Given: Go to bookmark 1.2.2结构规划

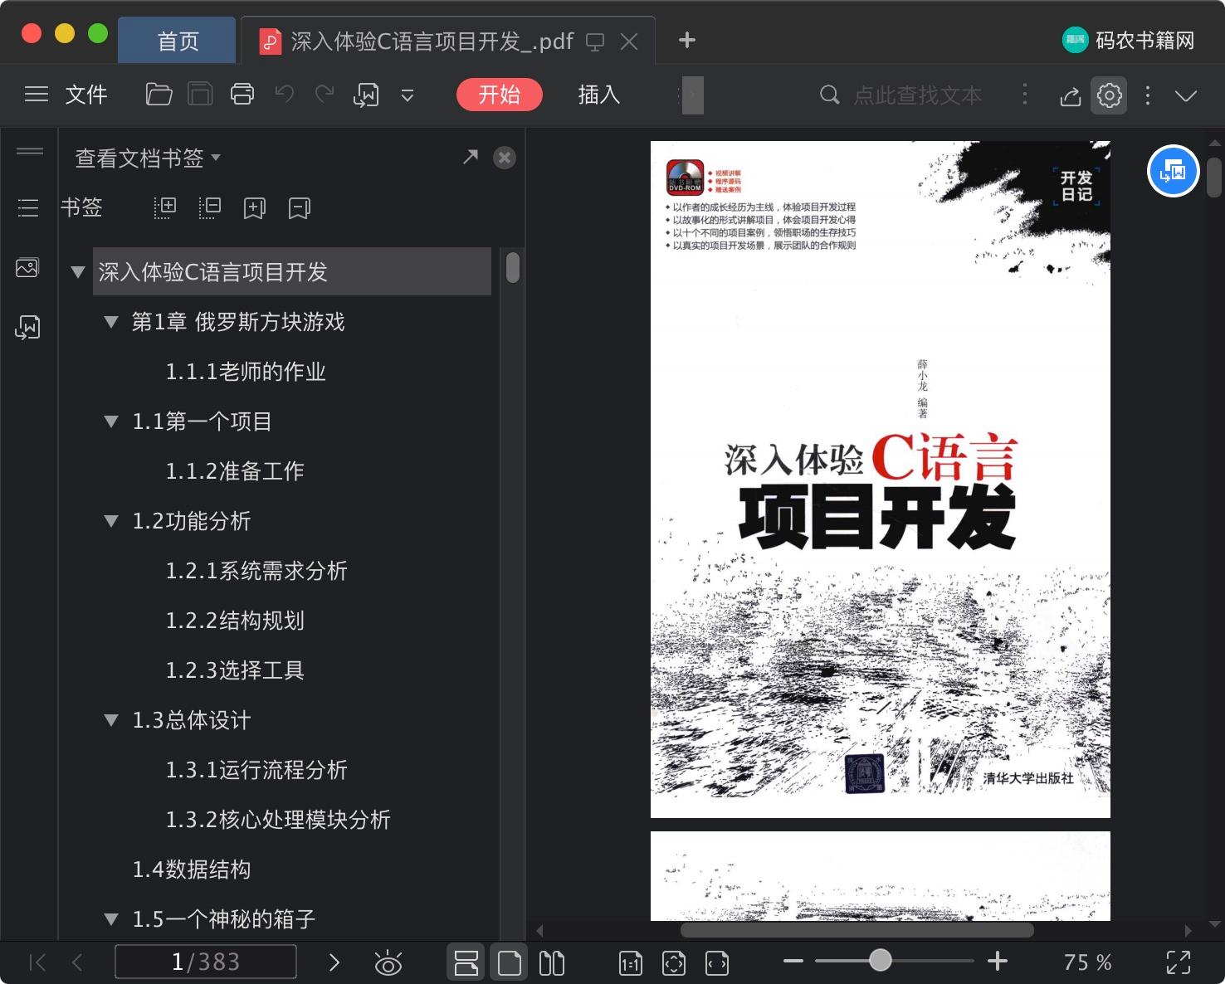Looking at the screenshot, I should (x=235, y=621).
